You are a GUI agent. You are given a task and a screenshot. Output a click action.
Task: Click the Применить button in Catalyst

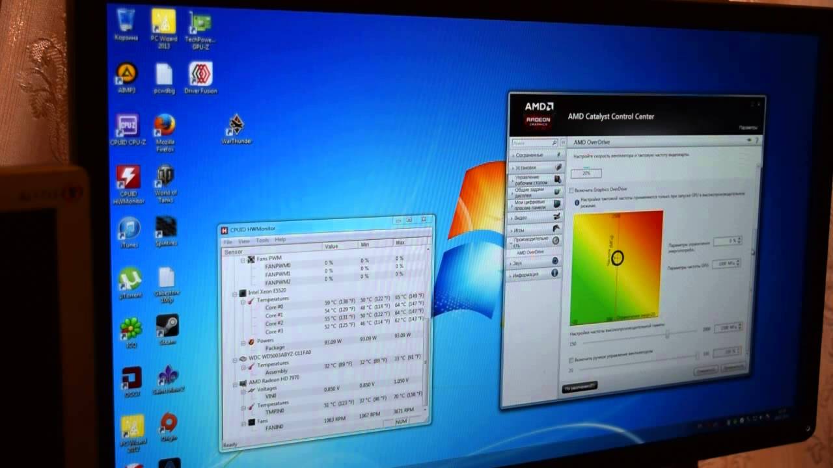(732, 368)
